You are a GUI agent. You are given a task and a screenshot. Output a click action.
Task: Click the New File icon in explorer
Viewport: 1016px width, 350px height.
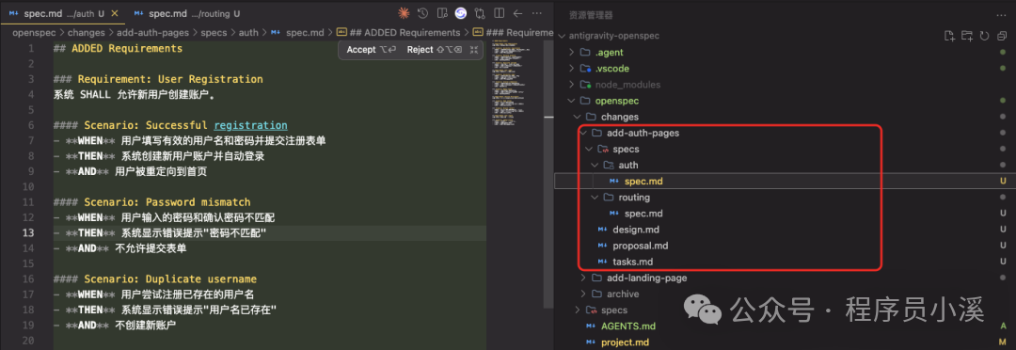(x=949, y=36)
